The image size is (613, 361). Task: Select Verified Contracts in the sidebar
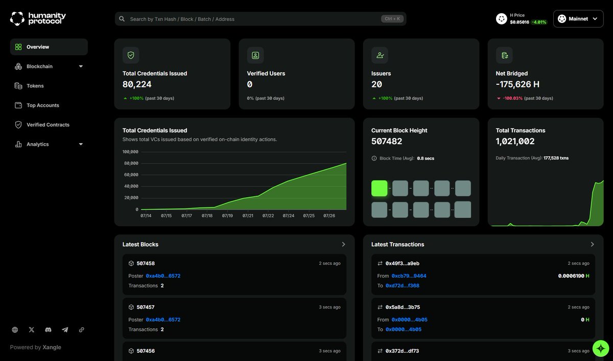[x=49, y=125]
